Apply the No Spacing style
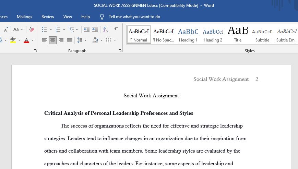 tap(164, 34)
